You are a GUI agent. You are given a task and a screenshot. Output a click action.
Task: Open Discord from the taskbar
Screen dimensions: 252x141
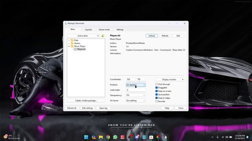tap(137, 137)
